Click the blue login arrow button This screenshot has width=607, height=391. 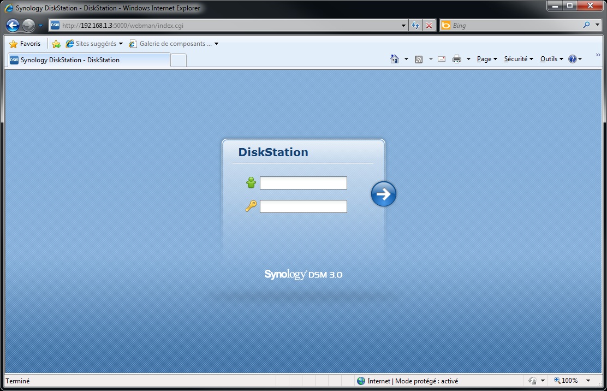tap(383, 194)
